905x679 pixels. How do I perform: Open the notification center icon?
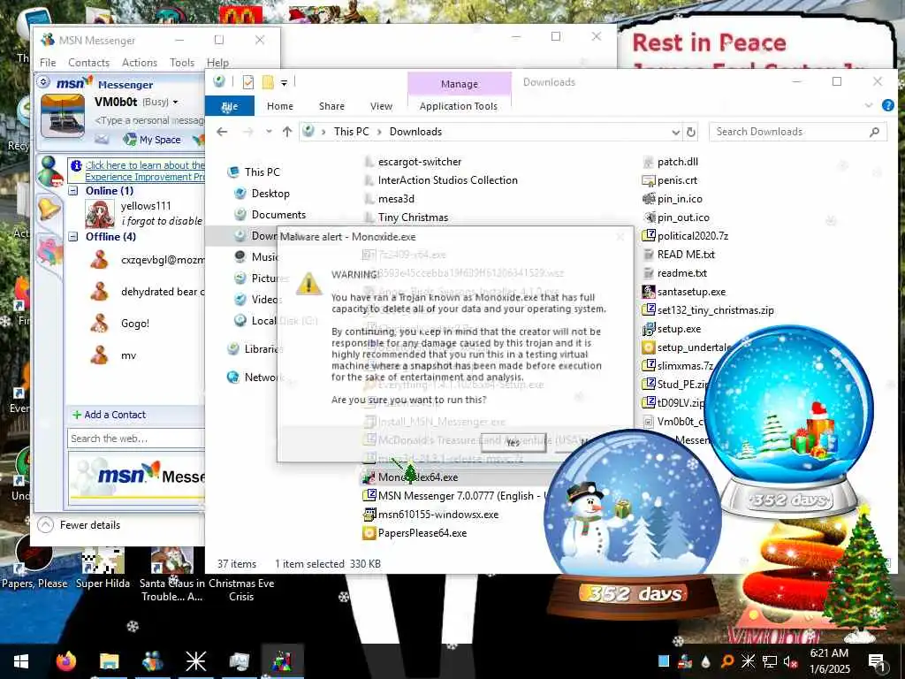click(877, 661)
